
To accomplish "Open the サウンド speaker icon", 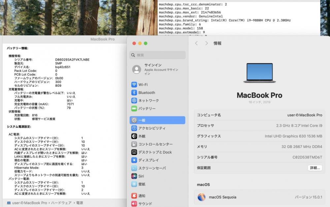I will (134, 204).
